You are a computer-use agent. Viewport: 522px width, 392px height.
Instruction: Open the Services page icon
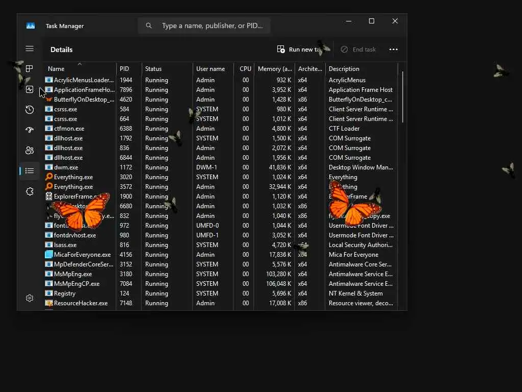(29, 191)
